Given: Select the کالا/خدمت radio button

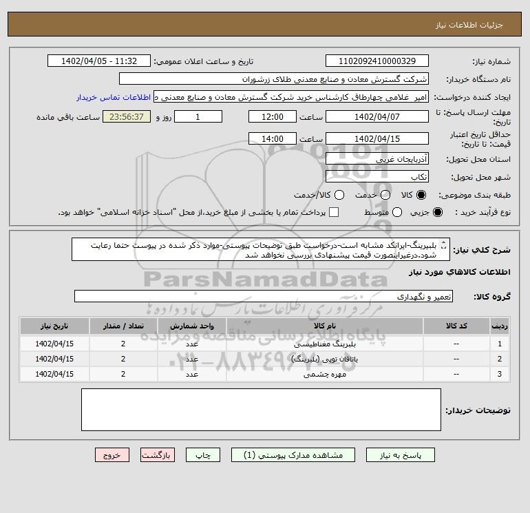Looking at the screenshot, I should pyautogui.click(x=339, y=195).
